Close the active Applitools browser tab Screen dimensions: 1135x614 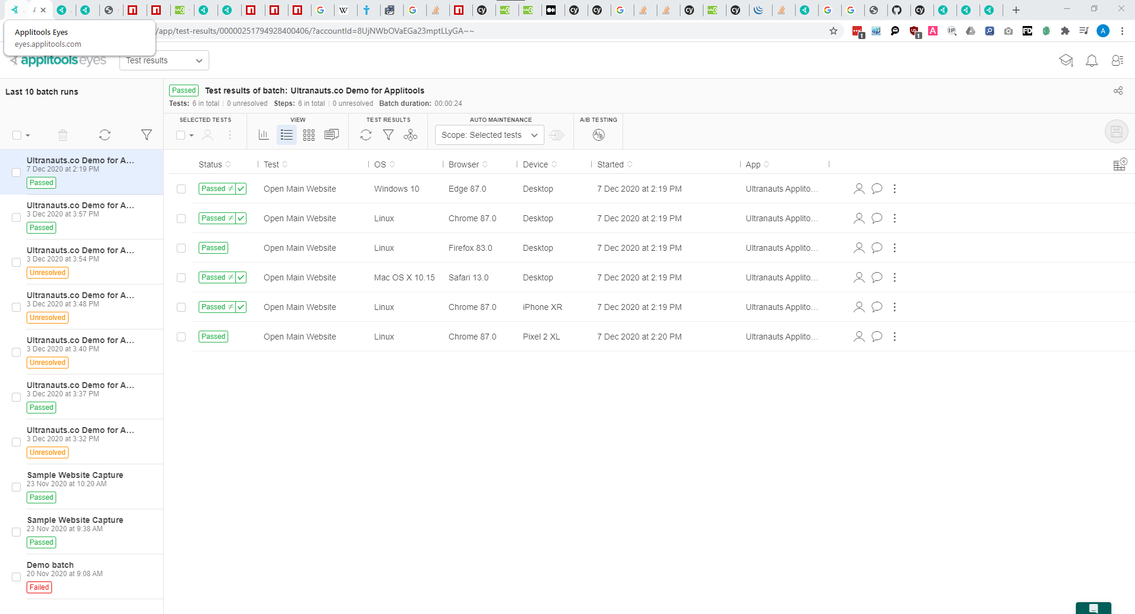coord(43,10)
